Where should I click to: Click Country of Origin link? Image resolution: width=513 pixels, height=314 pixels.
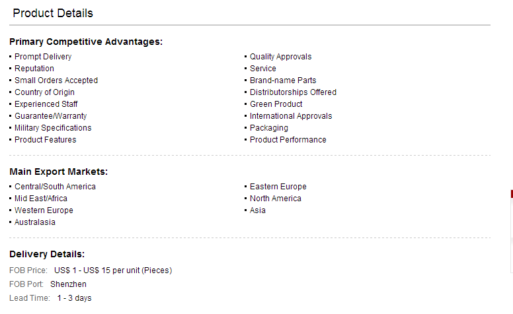coord(44,92)
